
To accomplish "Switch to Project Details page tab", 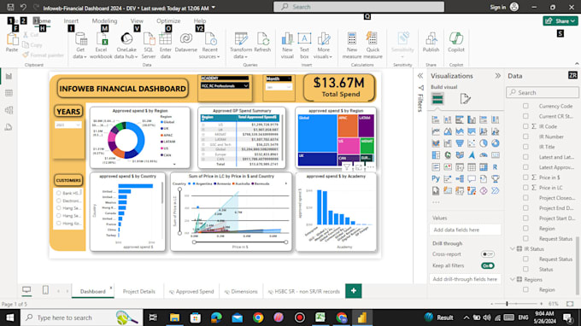I will [x=139, y=292].
